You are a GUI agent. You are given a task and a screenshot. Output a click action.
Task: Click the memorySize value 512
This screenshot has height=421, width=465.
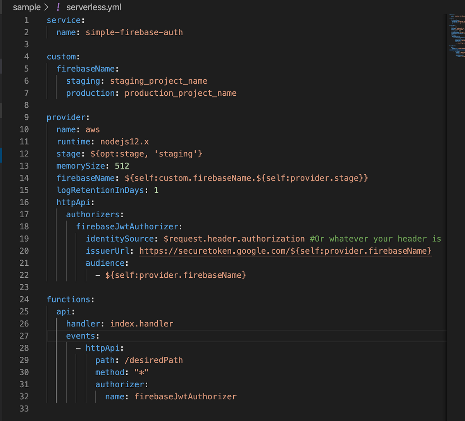pyautogui.click(x=122, y=166)
